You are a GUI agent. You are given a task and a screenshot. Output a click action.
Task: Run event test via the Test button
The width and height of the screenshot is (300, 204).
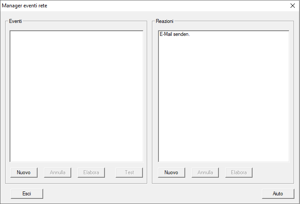[129, 172]
